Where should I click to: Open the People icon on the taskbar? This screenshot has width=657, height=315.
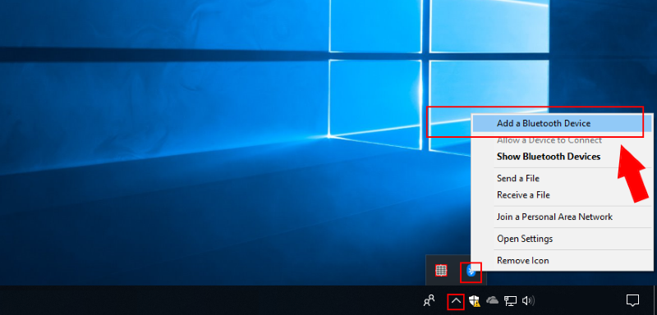point(429,300)
